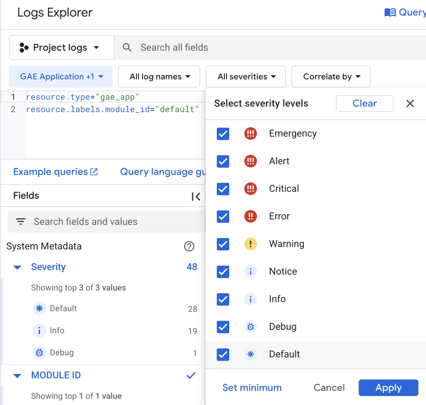The height and width of the screenshot is (405, 426).
Task: Click query line resource.labels.module_id="default"
Action: 113,109
